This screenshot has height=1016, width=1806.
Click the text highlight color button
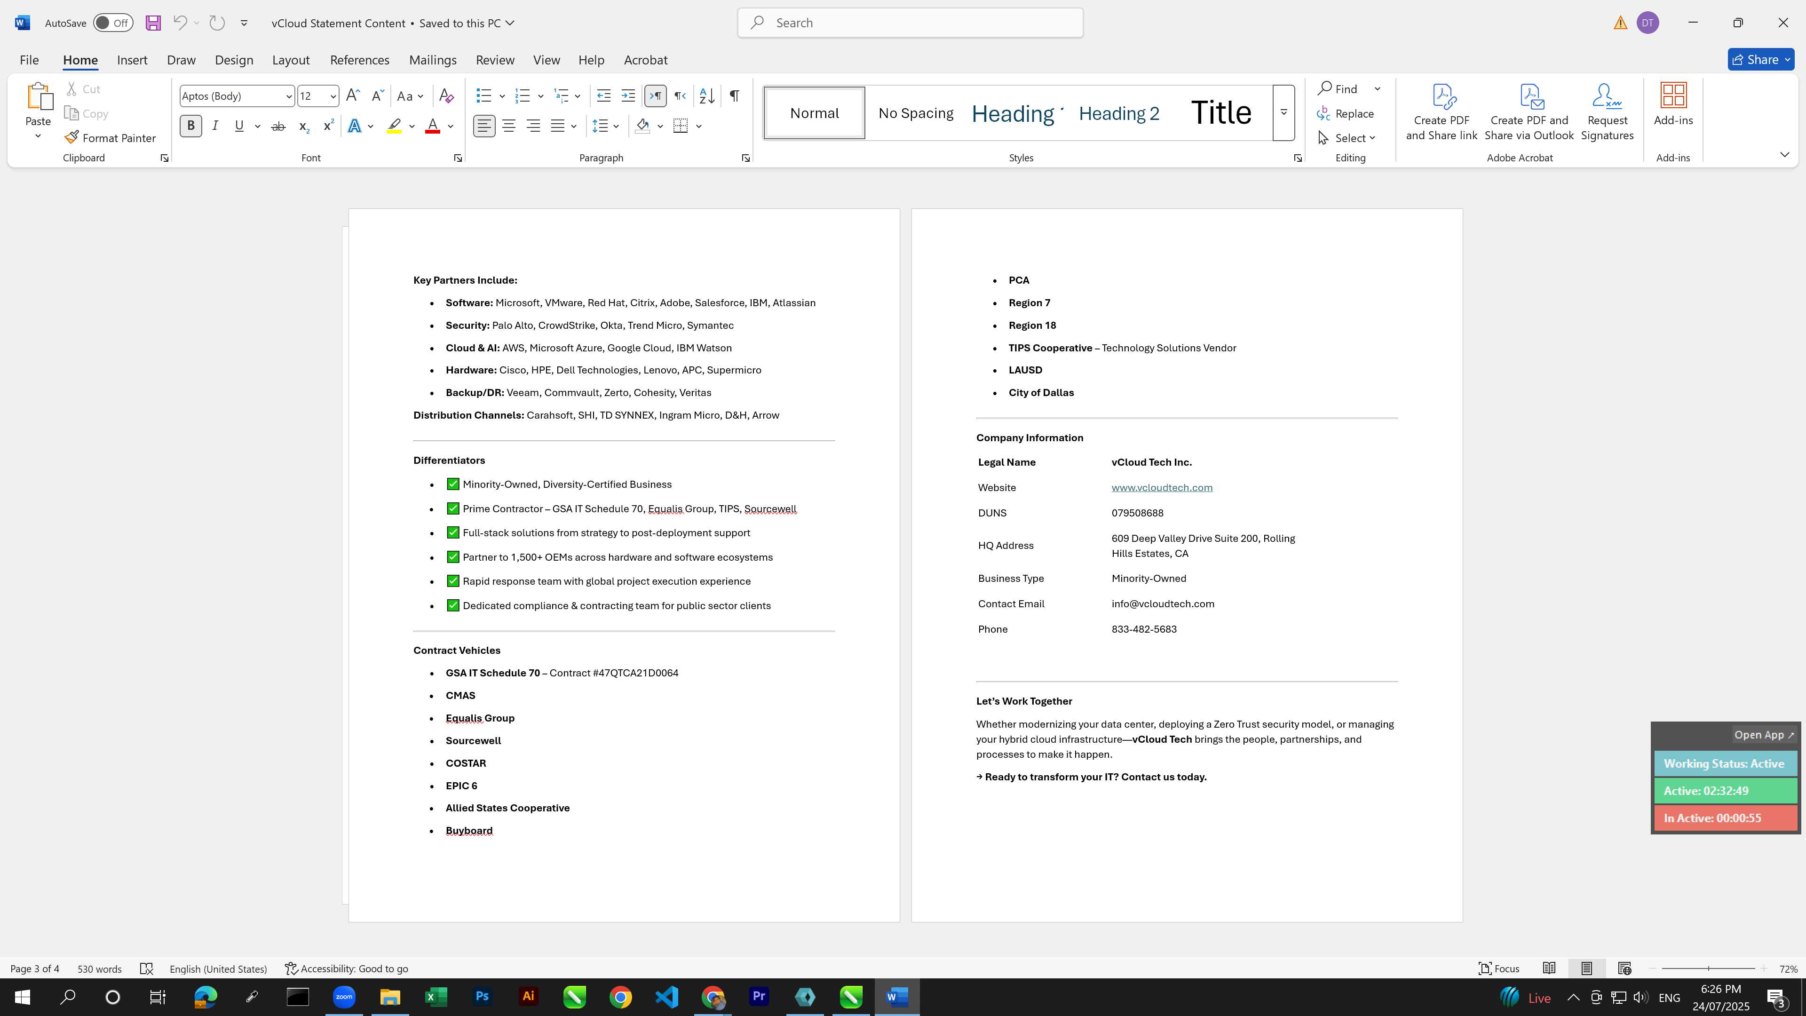point(394,126)
